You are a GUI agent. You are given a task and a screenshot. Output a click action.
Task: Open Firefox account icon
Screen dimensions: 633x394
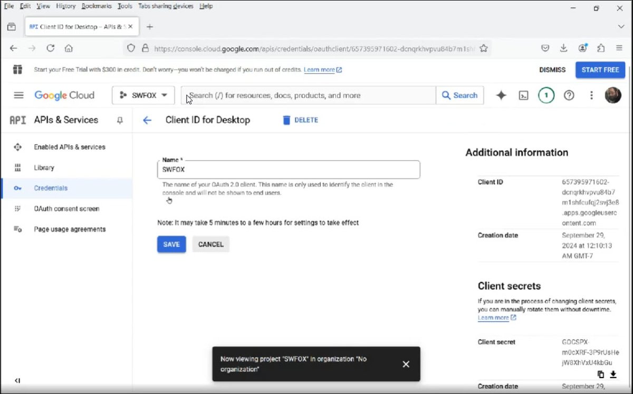[583, 48]
